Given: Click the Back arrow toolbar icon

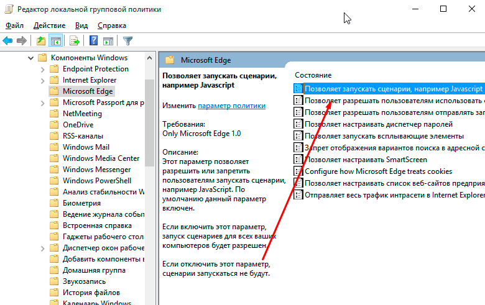Looking at the screenshot, I should pos(7,41).
